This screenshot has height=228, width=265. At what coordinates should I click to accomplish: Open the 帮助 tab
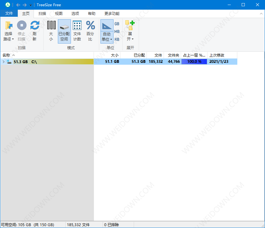92,13
